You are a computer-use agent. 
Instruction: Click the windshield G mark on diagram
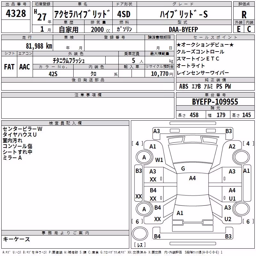pos(183,169)
